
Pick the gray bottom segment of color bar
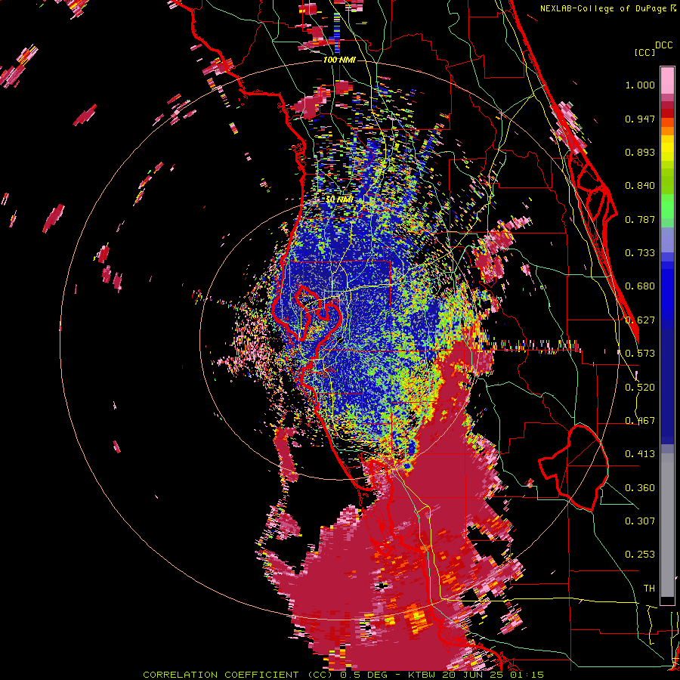(667, 526)
